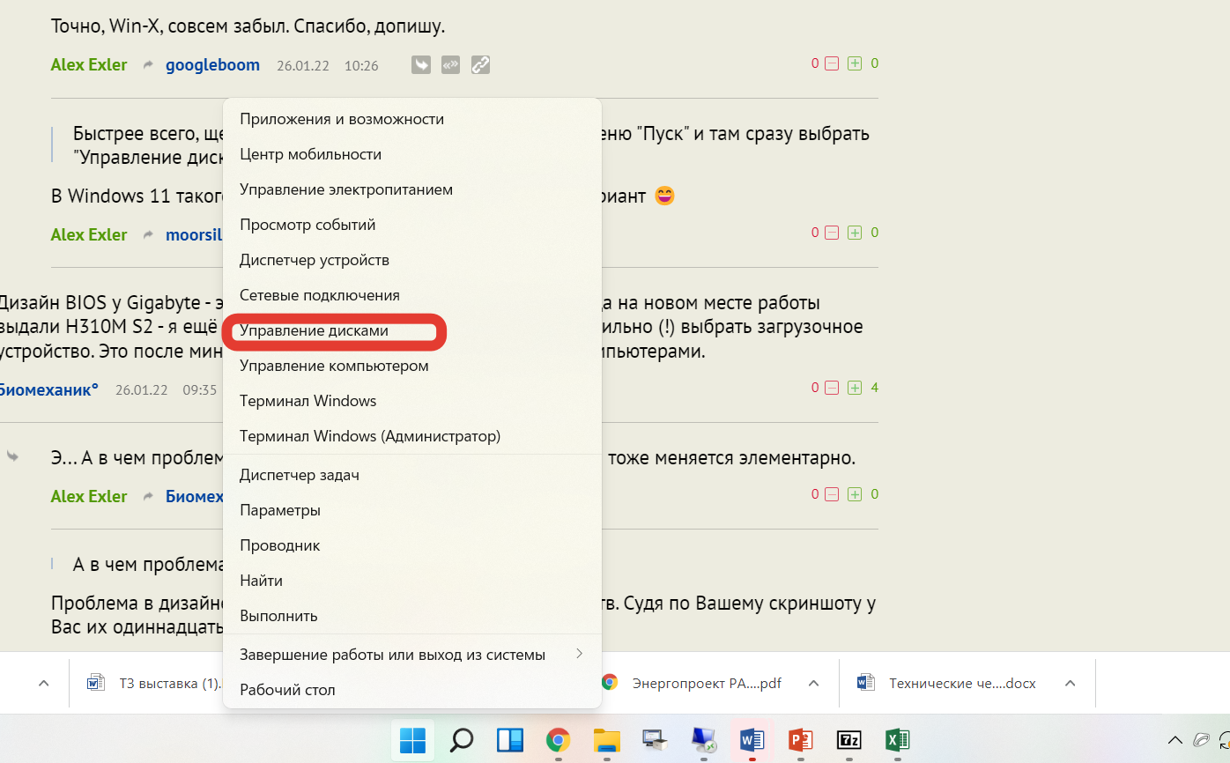Upvote the Биомеханик comment with plus
Screen dimensions: 1230x763
pyautogui.click(x=854, y=388)
